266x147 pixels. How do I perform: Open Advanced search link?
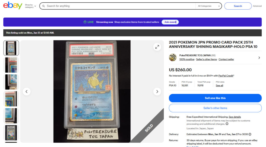[257, 6]
